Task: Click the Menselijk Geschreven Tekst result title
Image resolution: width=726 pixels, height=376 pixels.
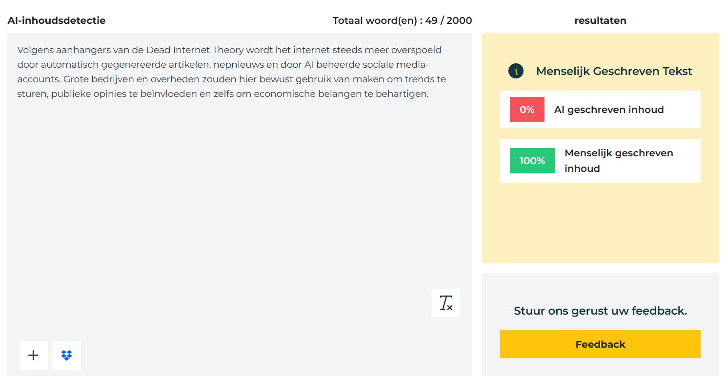Action: point(614,71)
